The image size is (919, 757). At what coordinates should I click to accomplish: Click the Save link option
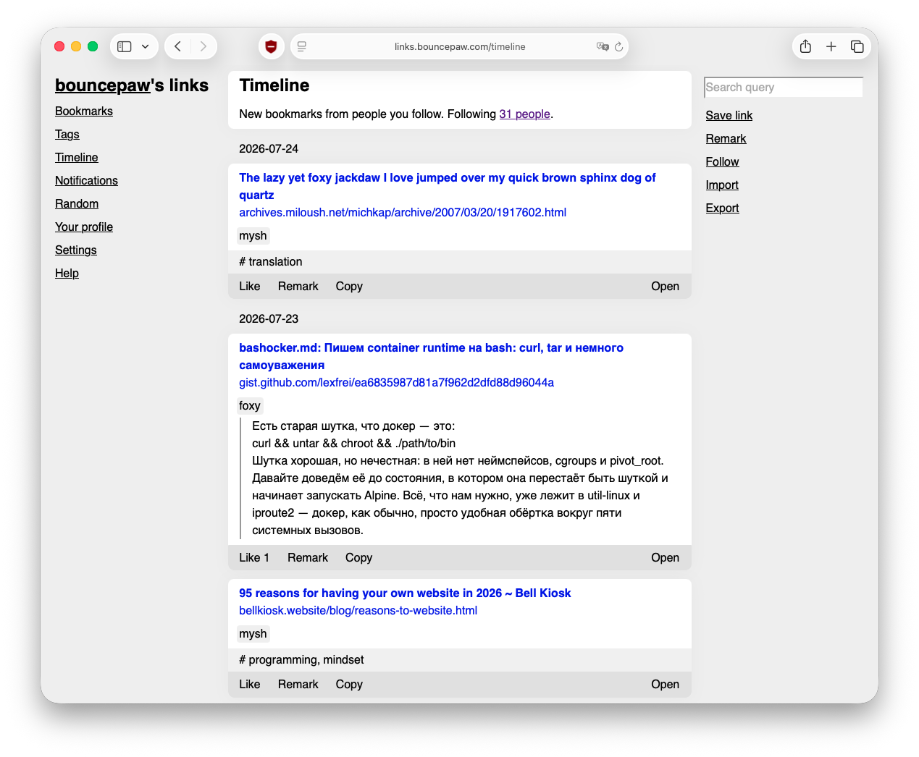pyautogui.click(x=729, y=115)
